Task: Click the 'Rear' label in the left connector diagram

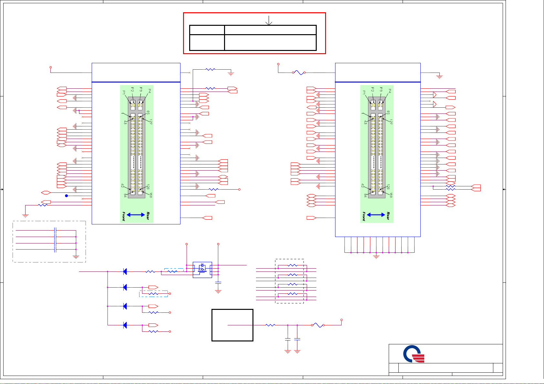Action: (148, 216)
